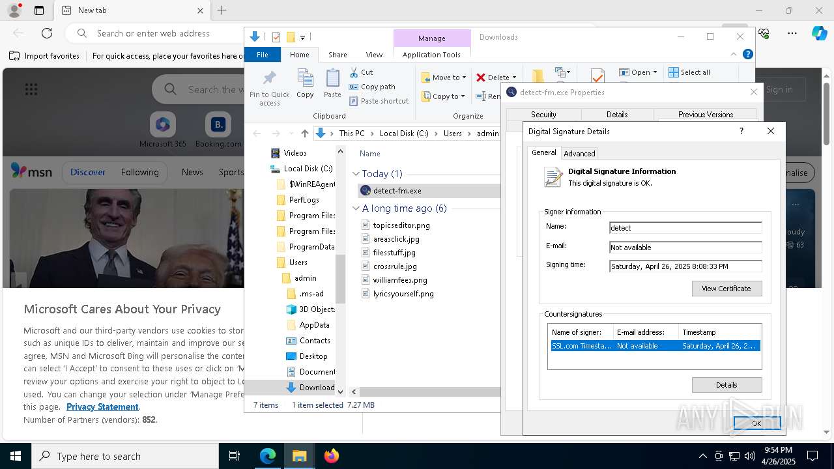Click the Signing time field
This screenshot has width=834, height=469.
click(685, 266)
